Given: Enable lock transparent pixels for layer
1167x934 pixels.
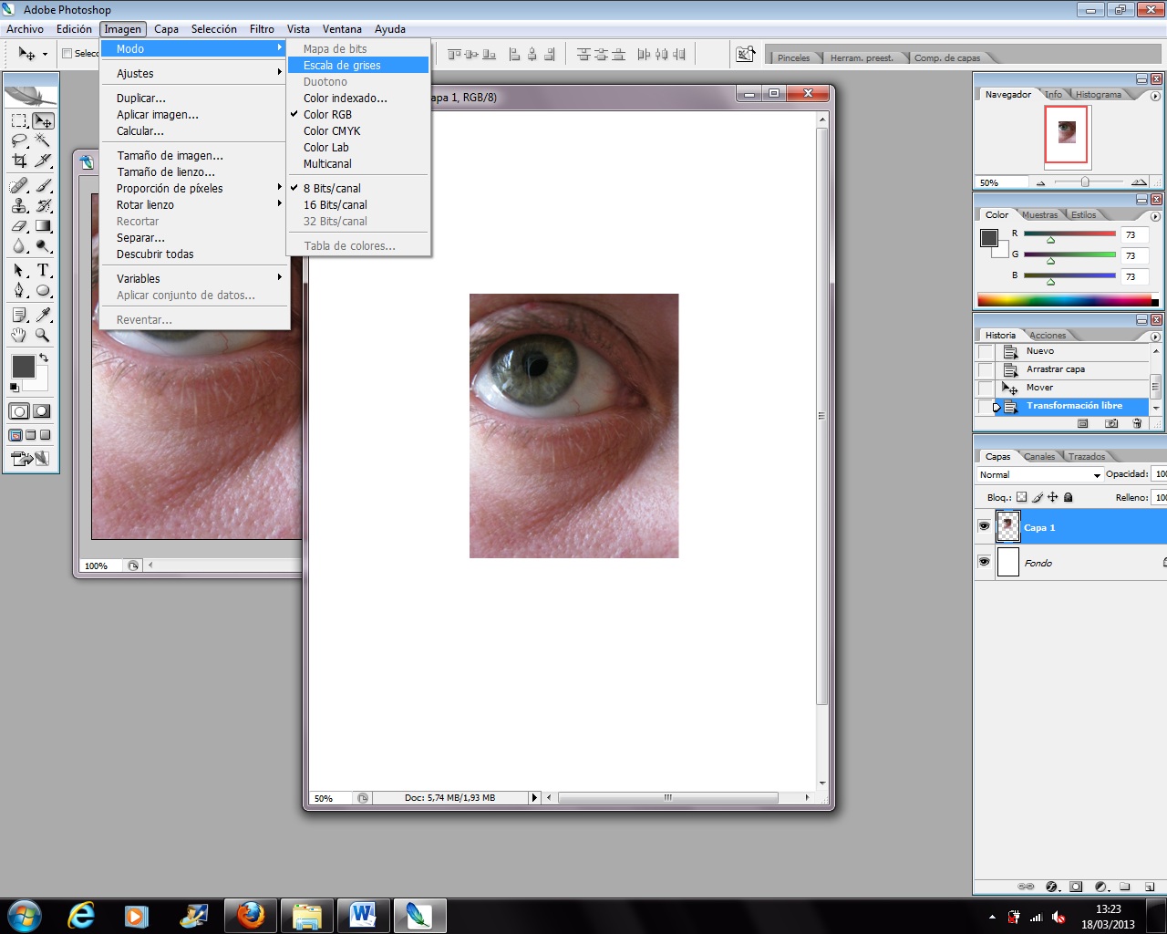Looking at the screenshot, I should [1021, 497].
